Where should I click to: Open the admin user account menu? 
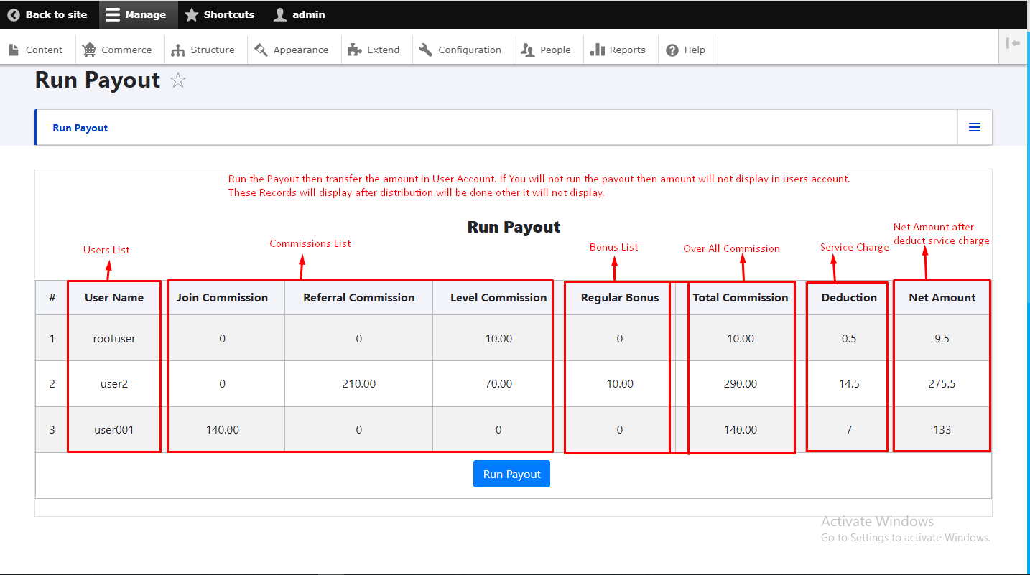[280, 14]
